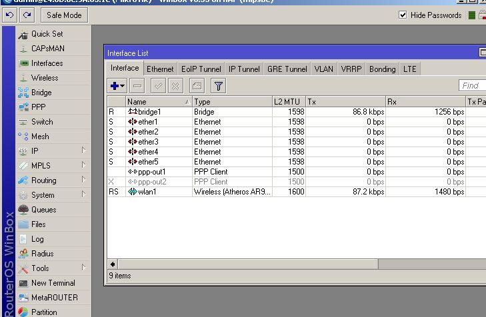Open Interfaces from the sidebar
This screenshot has height=317, width=486.
(x=53, y=63)
